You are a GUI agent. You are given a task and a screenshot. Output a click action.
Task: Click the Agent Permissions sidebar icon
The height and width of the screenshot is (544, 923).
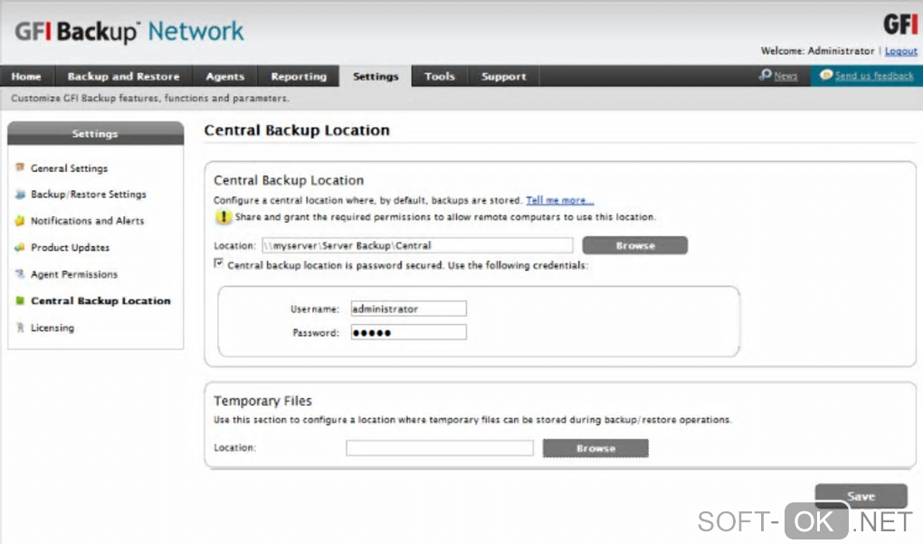pyautogui.click(x=20, y=273)
